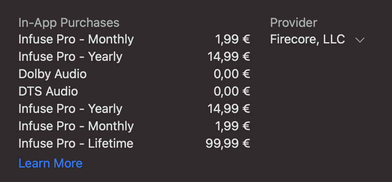
Task: Click the 1,99 € price heading the list
Action: pyautogui.click(x=233, y=39)
